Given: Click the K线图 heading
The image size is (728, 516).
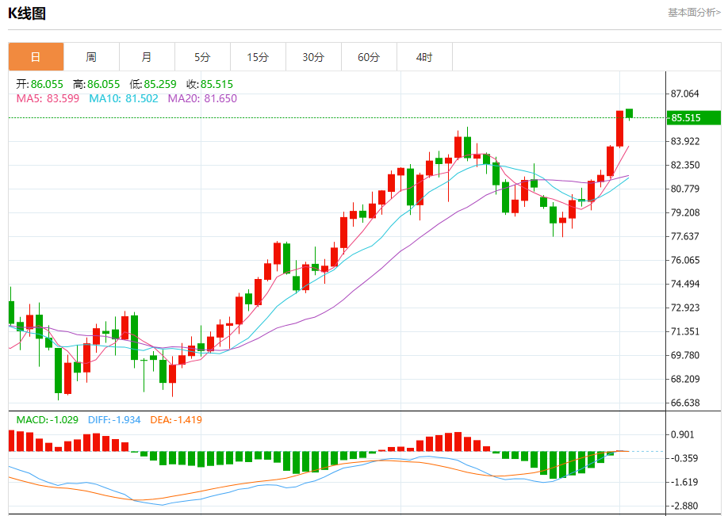Looking at the screenshot, I should coord(27,13).
